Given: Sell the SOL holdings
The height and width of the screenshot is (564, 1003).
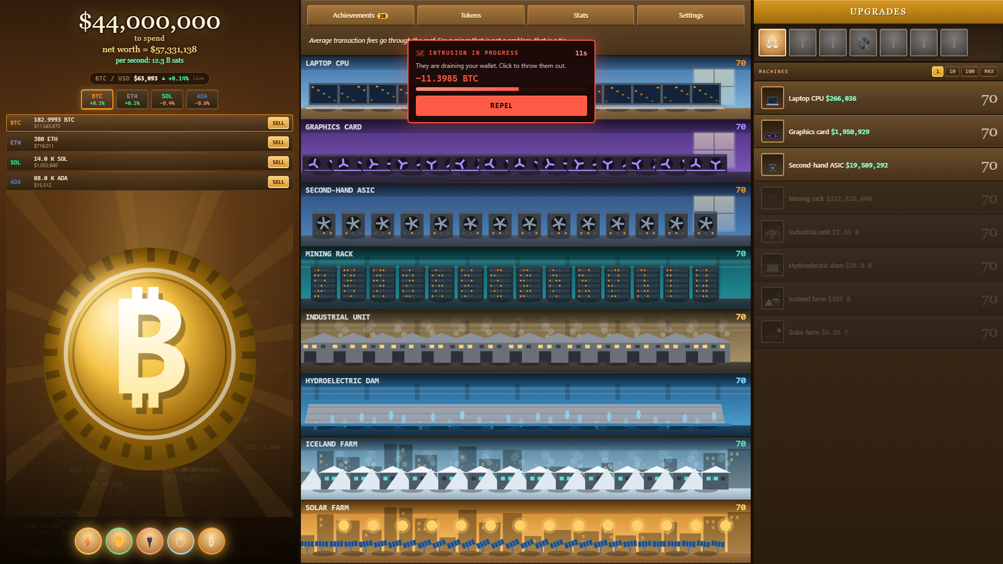Looking at the screenshot, I should (x=278, y=162).
